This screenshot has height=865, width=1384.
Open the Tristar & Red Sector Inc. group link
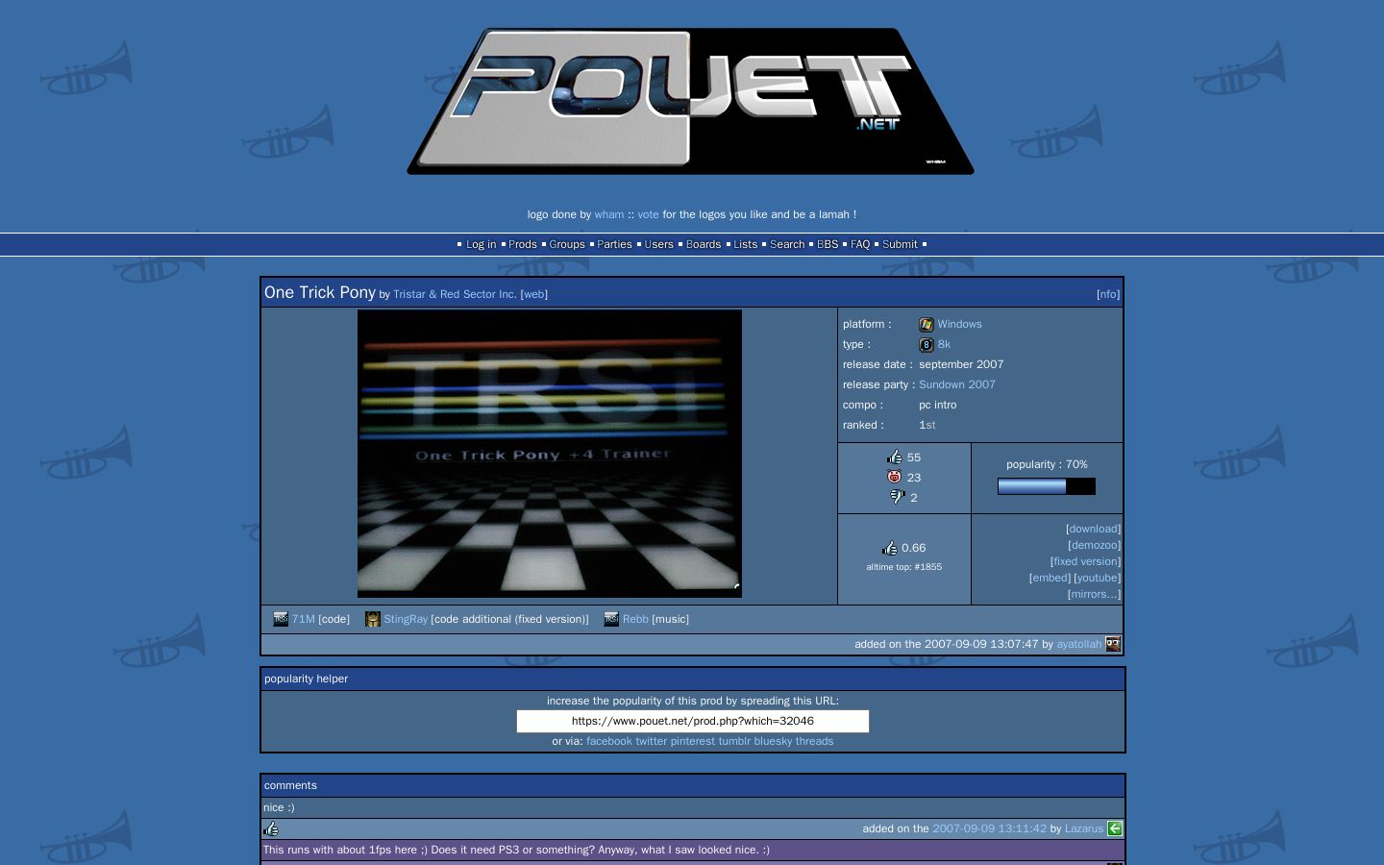455,294
